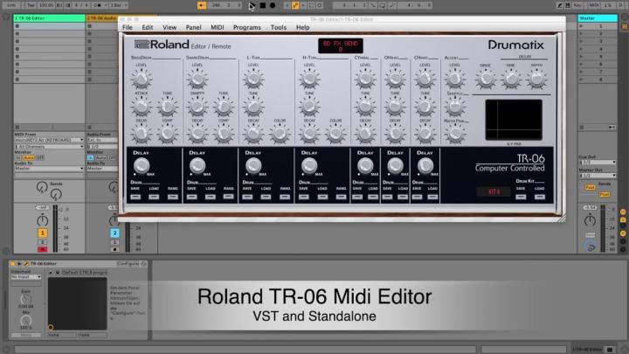Click the Delay Depth knob

(x=536, y=79)
